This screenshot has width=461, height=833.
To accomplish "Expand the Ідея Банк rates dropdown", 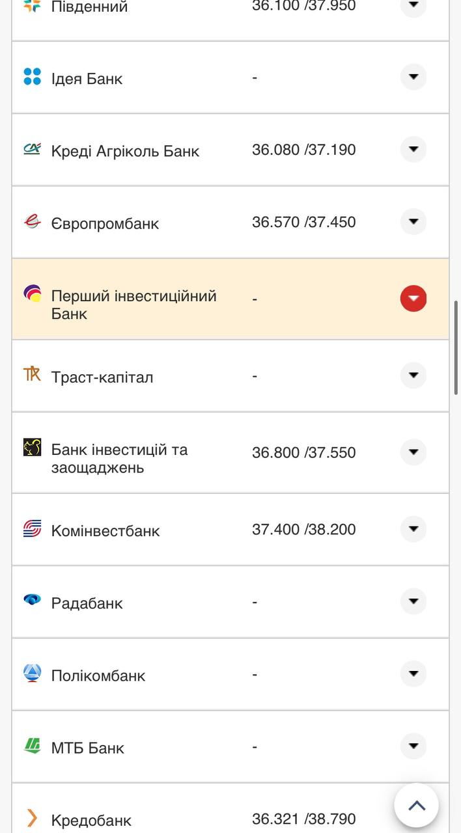I will pyautogui.click(x=413, y=76).
